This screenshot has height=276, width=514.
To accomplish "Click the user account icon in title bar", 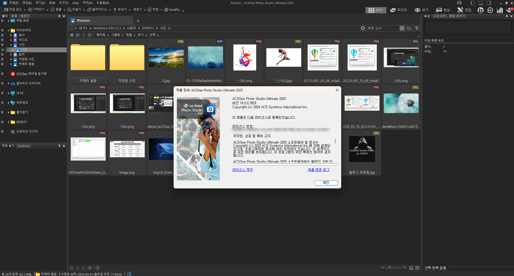I will pos(459,3).
